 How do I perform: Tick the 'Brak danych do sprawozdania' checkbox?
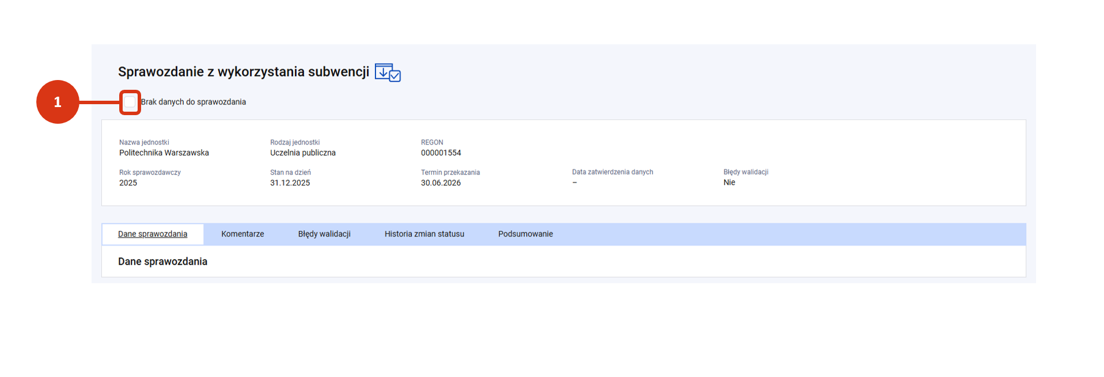tap(130, 102)
